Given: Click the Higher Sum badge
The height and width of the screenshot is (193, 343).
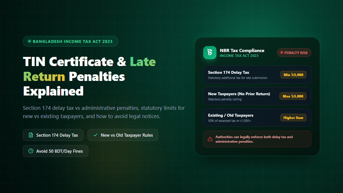Looking at the screenshot, I should tap(293, 118).
